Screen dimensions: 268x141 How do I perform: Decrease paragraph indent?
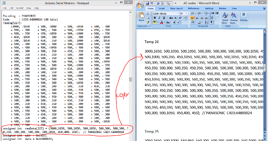click(212, 13)
